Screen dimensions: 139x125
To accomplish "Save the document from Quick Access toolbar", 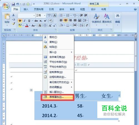I will [13, 4].
